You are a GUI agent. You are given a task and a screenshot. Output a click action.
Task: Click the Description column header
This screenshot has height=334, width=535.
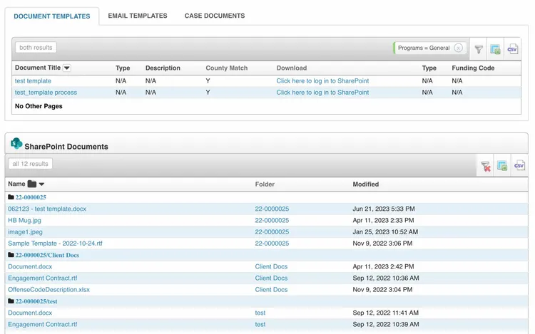point(163,68)
